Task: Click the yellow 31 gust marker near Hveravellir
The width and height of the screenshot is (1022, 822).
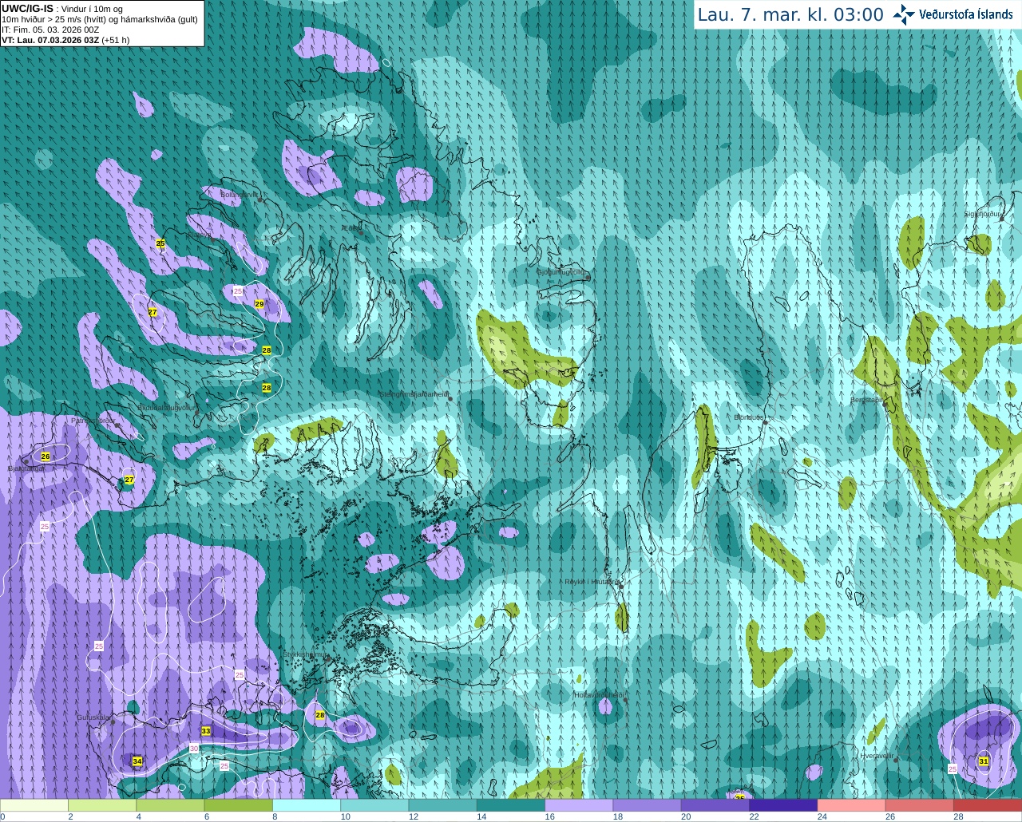Action: click(x=984, y=761)
